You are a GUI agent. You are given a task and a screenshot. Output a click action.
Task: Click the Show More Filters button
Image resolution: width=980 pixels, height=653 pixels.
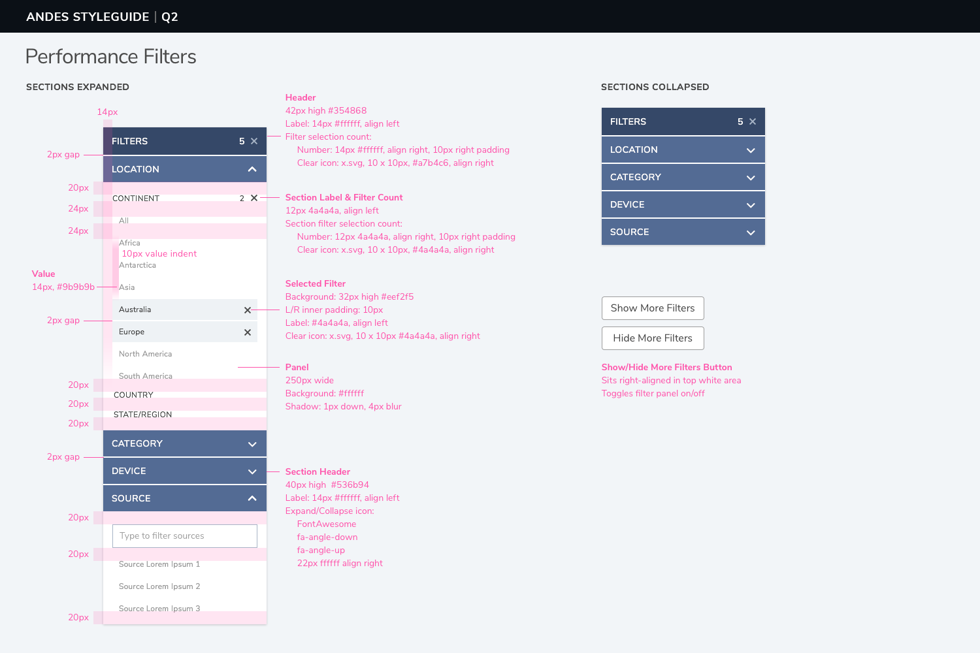653,308
